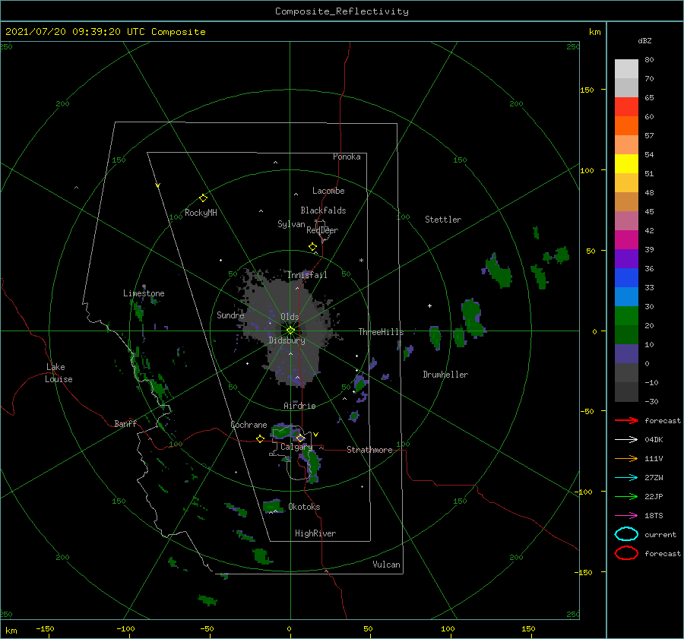
Task: Click the Calgary city label
Action: click(x=296, y=447)
